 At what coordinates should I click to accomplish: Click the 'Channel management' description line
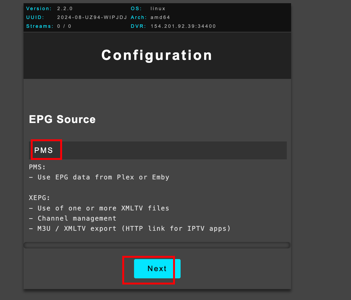coord(77,218)
